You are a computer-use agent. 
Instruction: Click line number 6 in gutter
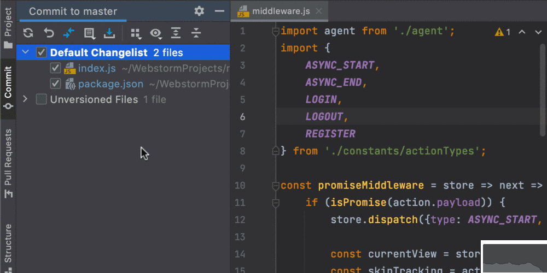(x=242, y=117)
